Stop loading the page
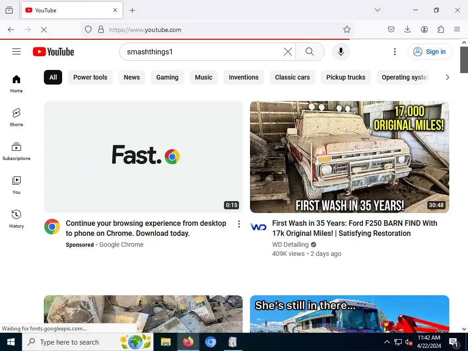The height and width of the screenshot is (351, 468). (43, 30)
